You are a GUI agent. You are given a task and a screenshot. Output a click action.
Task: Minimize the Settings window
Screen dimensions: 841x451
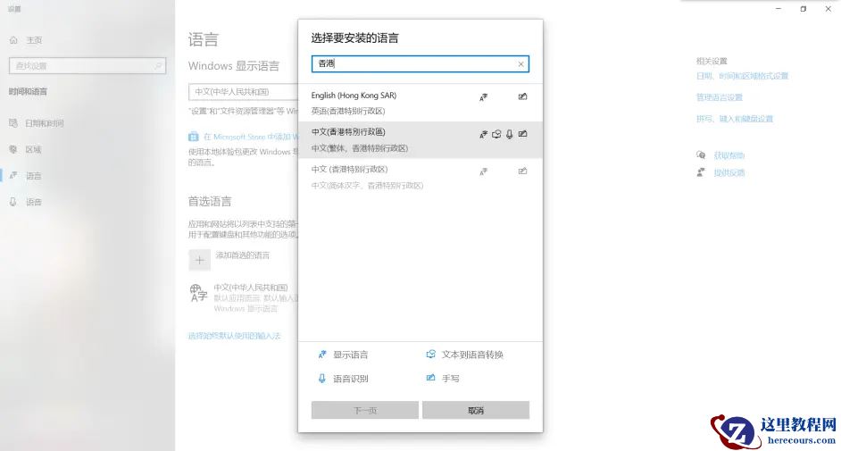pos(779,9)
